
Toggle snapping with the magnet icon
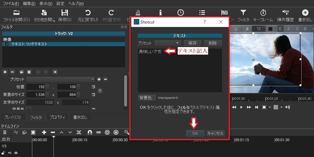tap(90, 132)
